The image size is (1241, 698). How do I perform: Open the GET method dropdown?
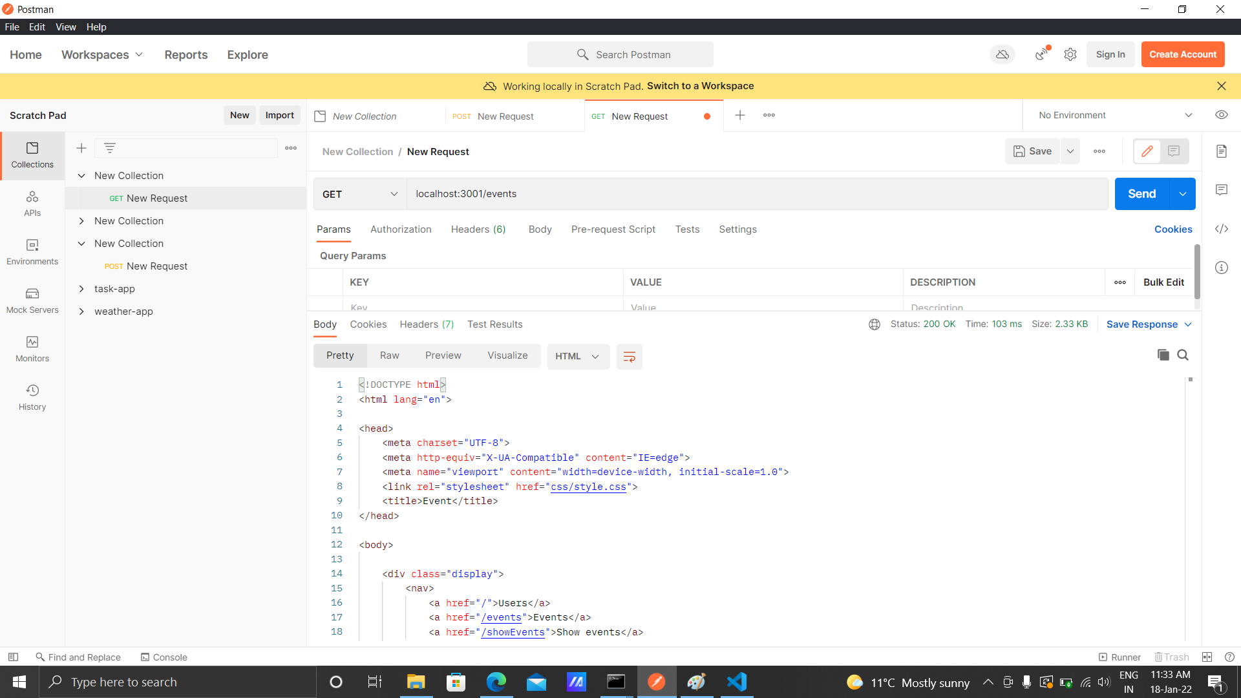point(360,194)
